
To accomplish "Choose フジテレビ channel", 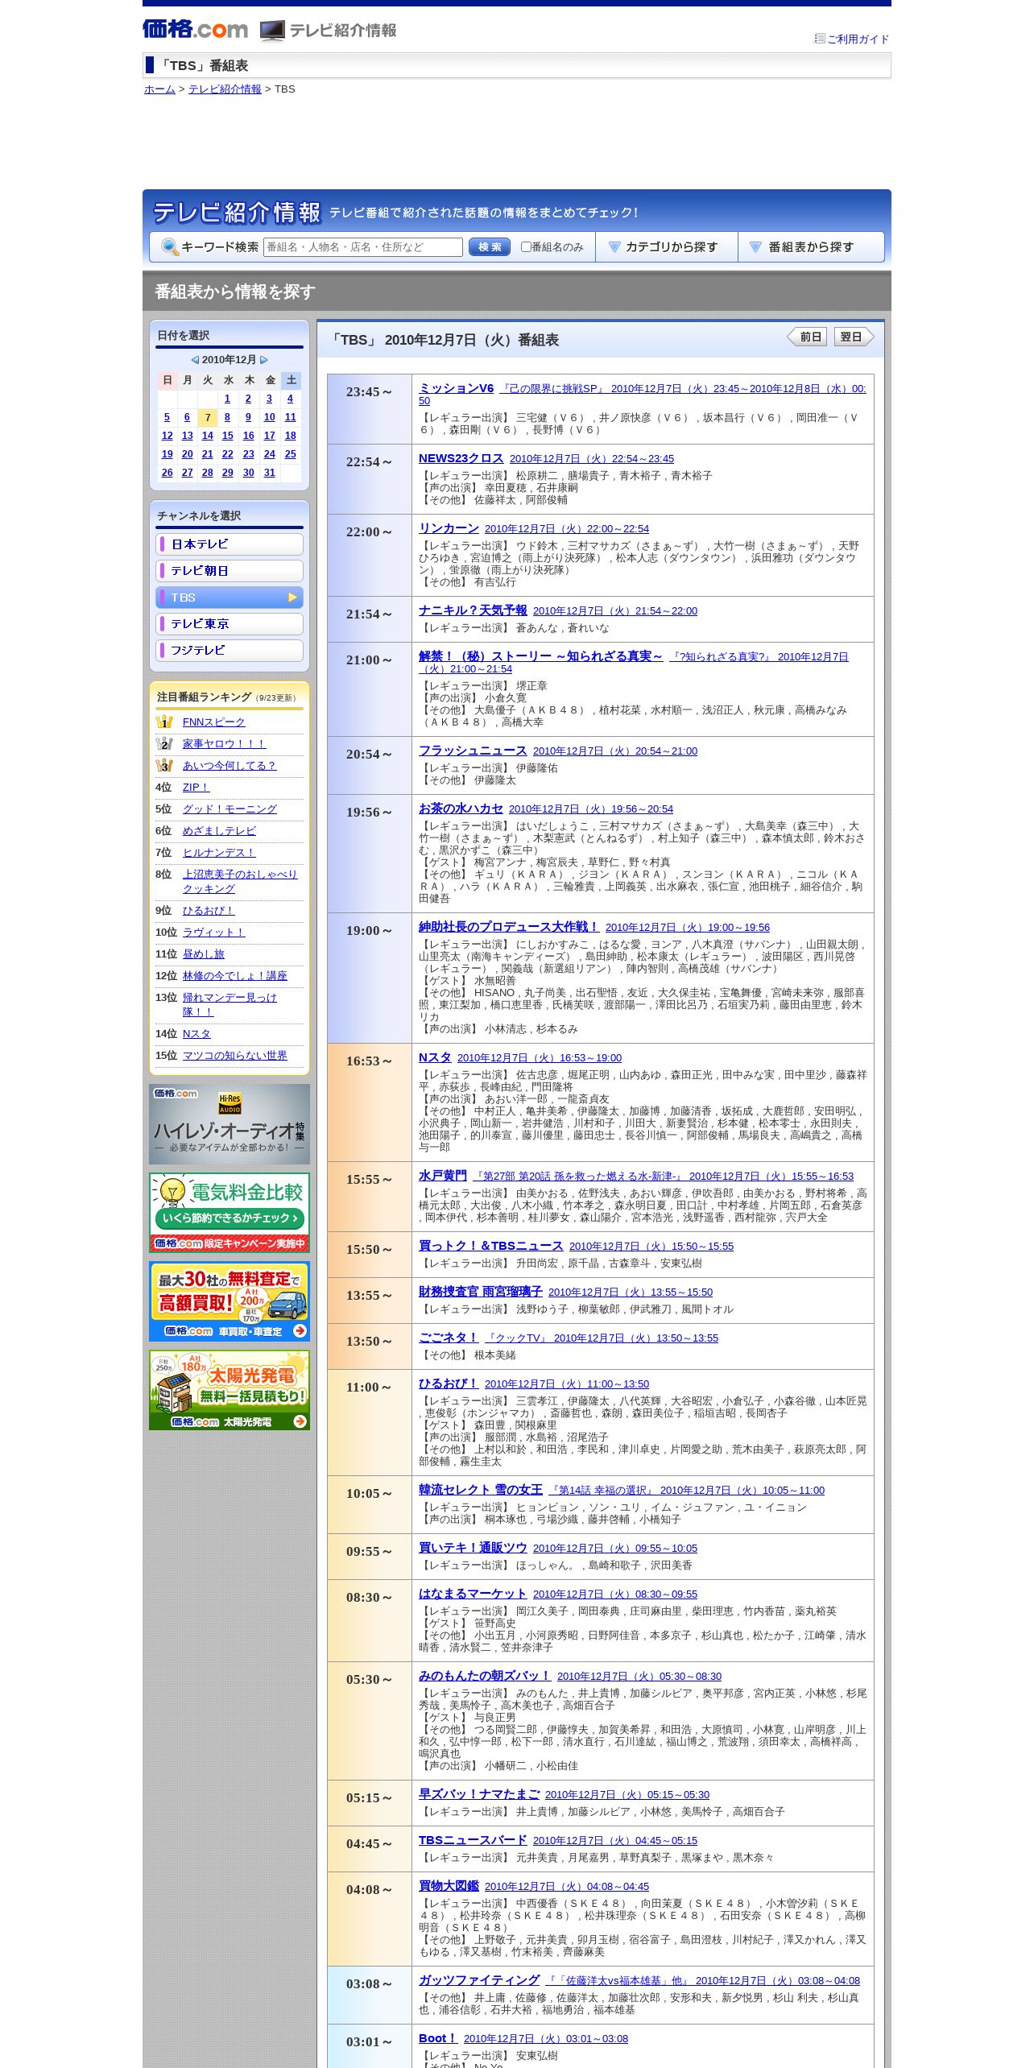I will coord(230,651).
